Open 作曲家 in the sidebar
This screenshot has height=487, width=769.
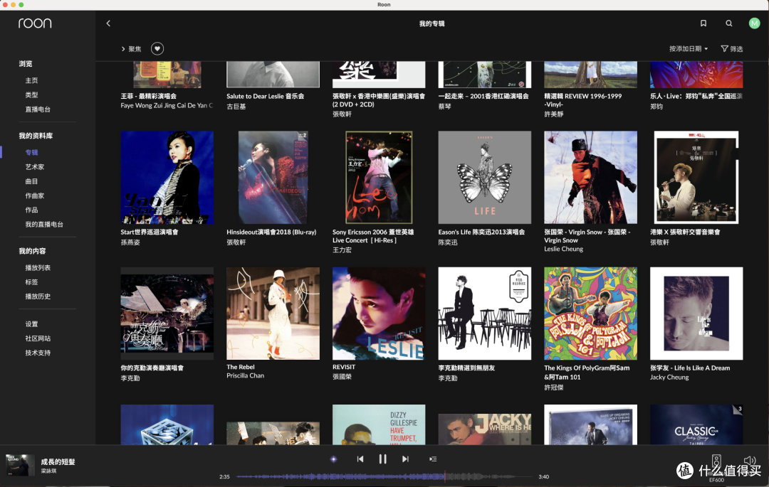coord(35,196)
